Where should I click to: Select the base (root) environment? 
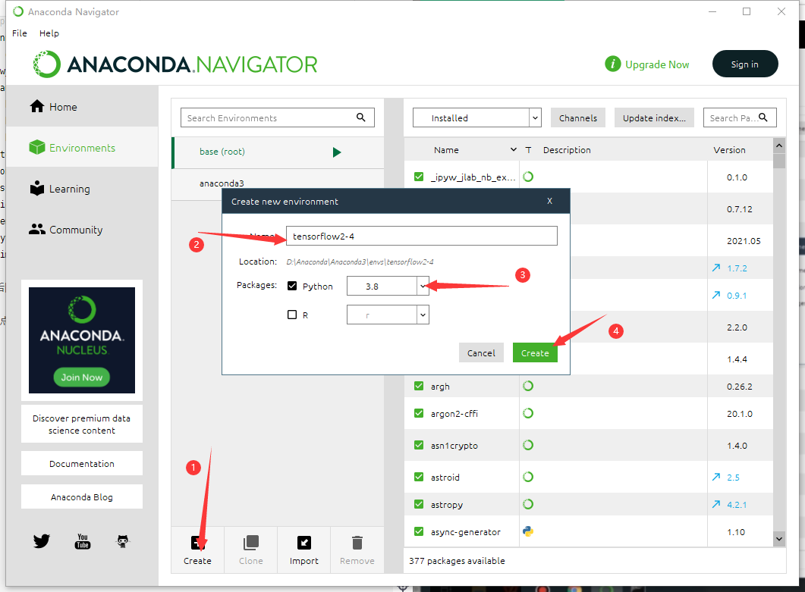pyautogui.click(x=278, y=152)
